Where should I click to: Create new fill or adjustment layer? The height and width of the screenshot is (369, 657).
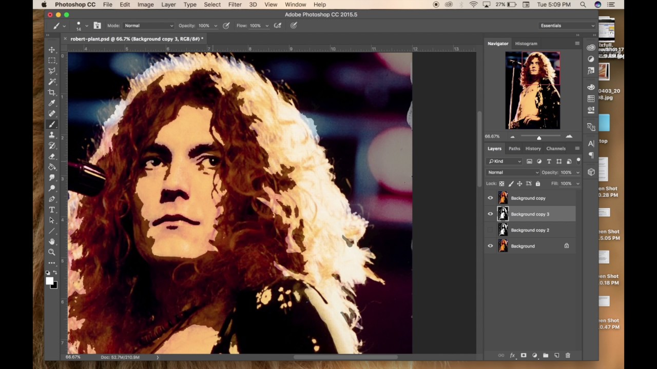click(x=534, y=355)
